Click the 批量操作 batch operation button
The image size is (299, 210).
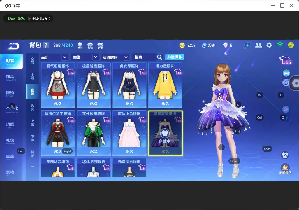[174, 57]
